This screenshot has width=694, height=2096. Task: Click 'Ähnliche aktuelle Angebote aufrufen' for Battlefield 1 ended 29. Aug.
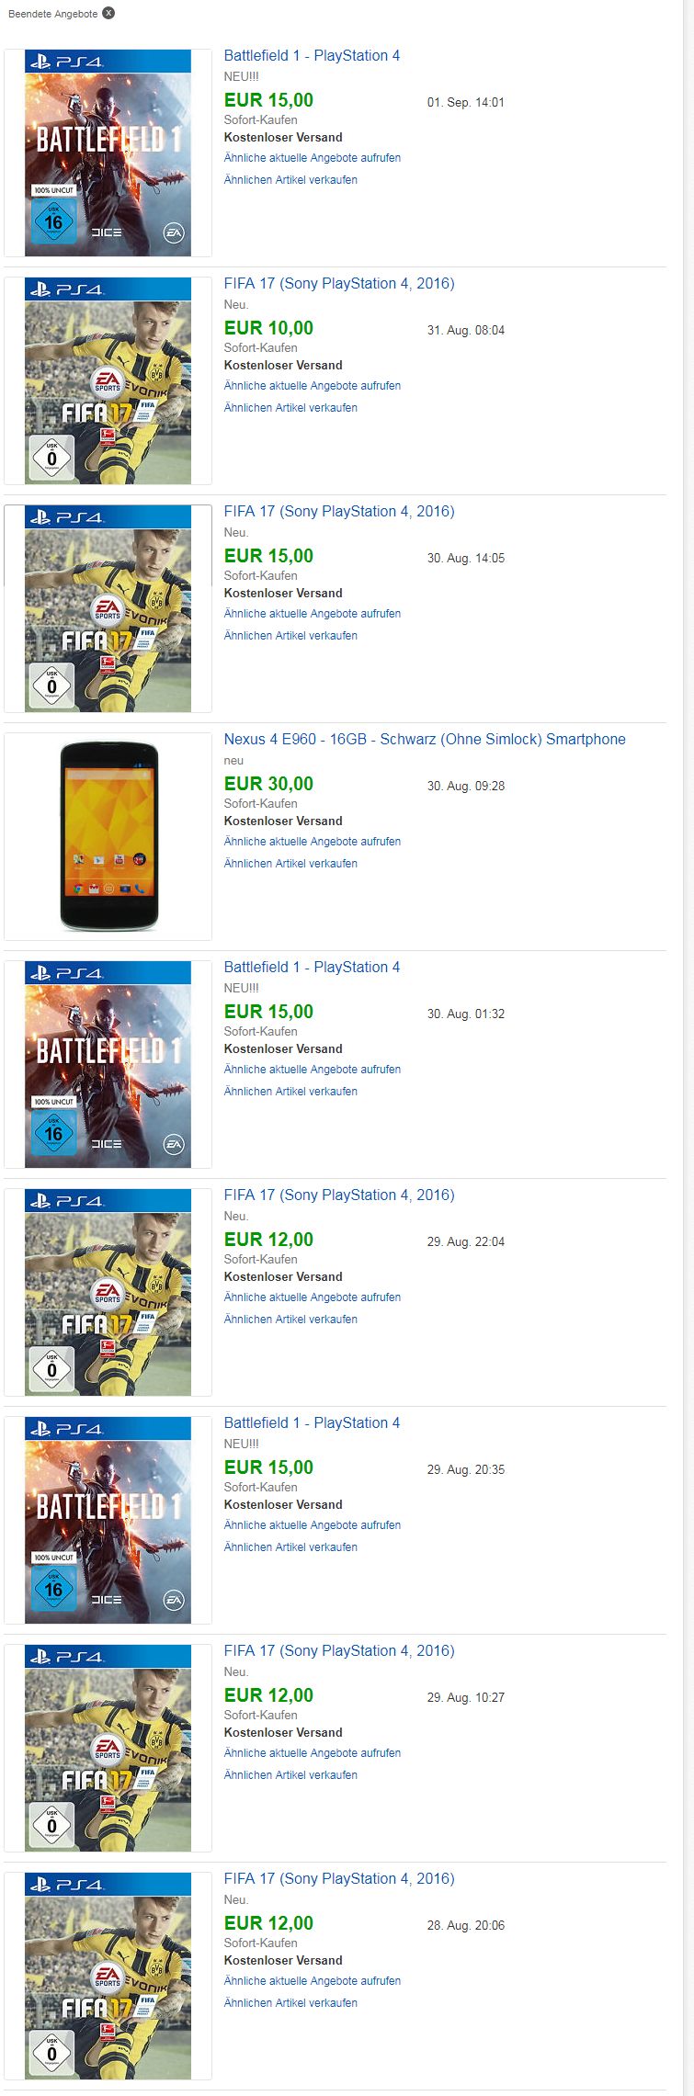pyautogui.click(x=313, y=1524)
